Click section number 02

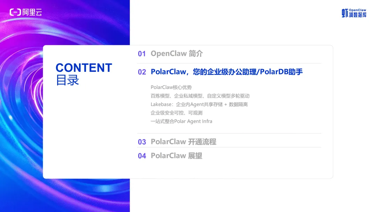point(142,72)
